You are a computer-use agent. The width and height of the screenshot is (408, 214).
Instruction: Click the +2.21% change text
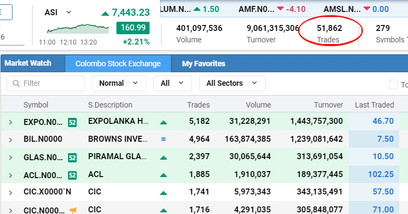pyautogui.click(x=136, y=42)
